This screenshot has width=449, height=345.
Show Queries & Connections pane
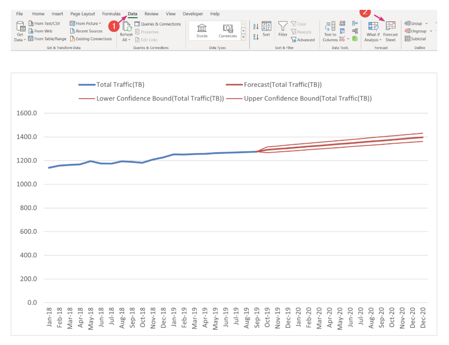pyautogui.click(x=158, y=24)
